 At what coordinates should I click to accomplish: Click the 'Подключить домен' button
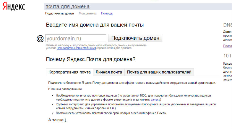click(x=135, y=38)
